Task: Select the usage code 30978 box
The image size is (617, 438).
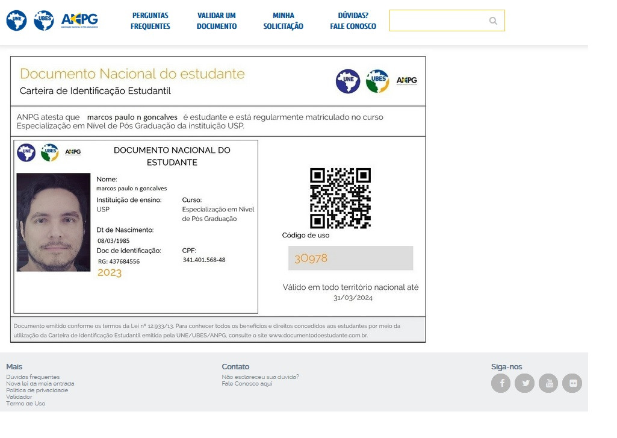Action: click(350, 258)
